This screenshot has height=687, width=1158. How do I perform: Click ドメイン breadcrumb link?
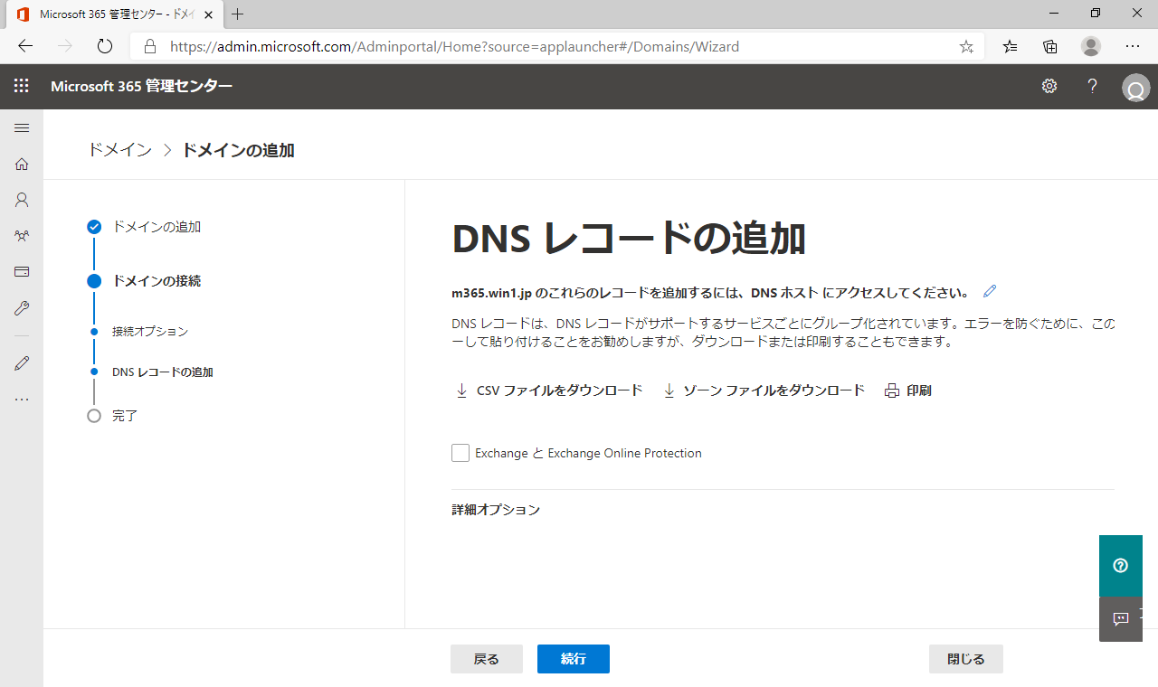119,150
